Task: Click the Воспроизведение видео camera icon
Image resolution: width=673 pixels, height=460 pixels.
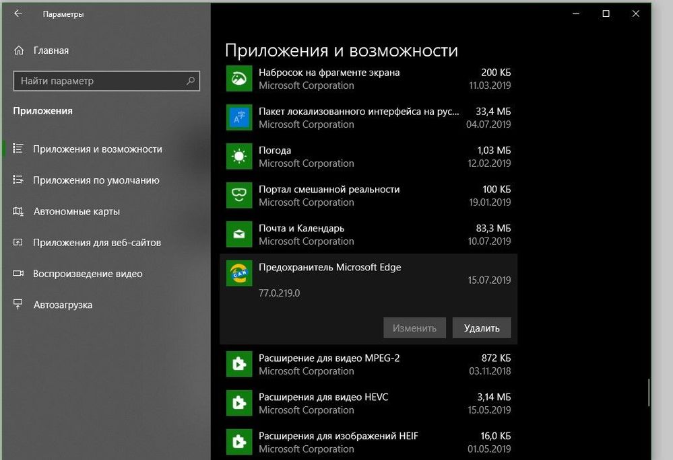Action: point(18,273)
